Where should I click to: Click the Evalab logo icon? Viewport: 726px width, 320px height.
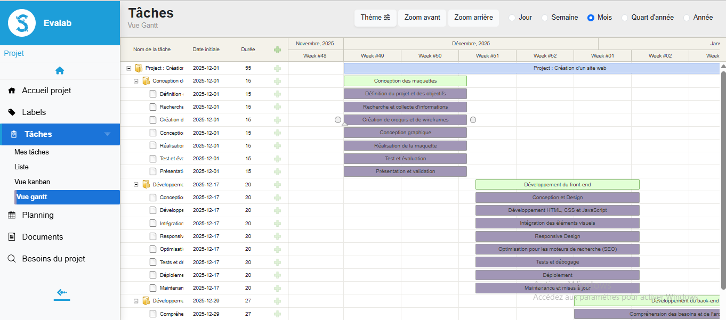click(x=22, y=23)
